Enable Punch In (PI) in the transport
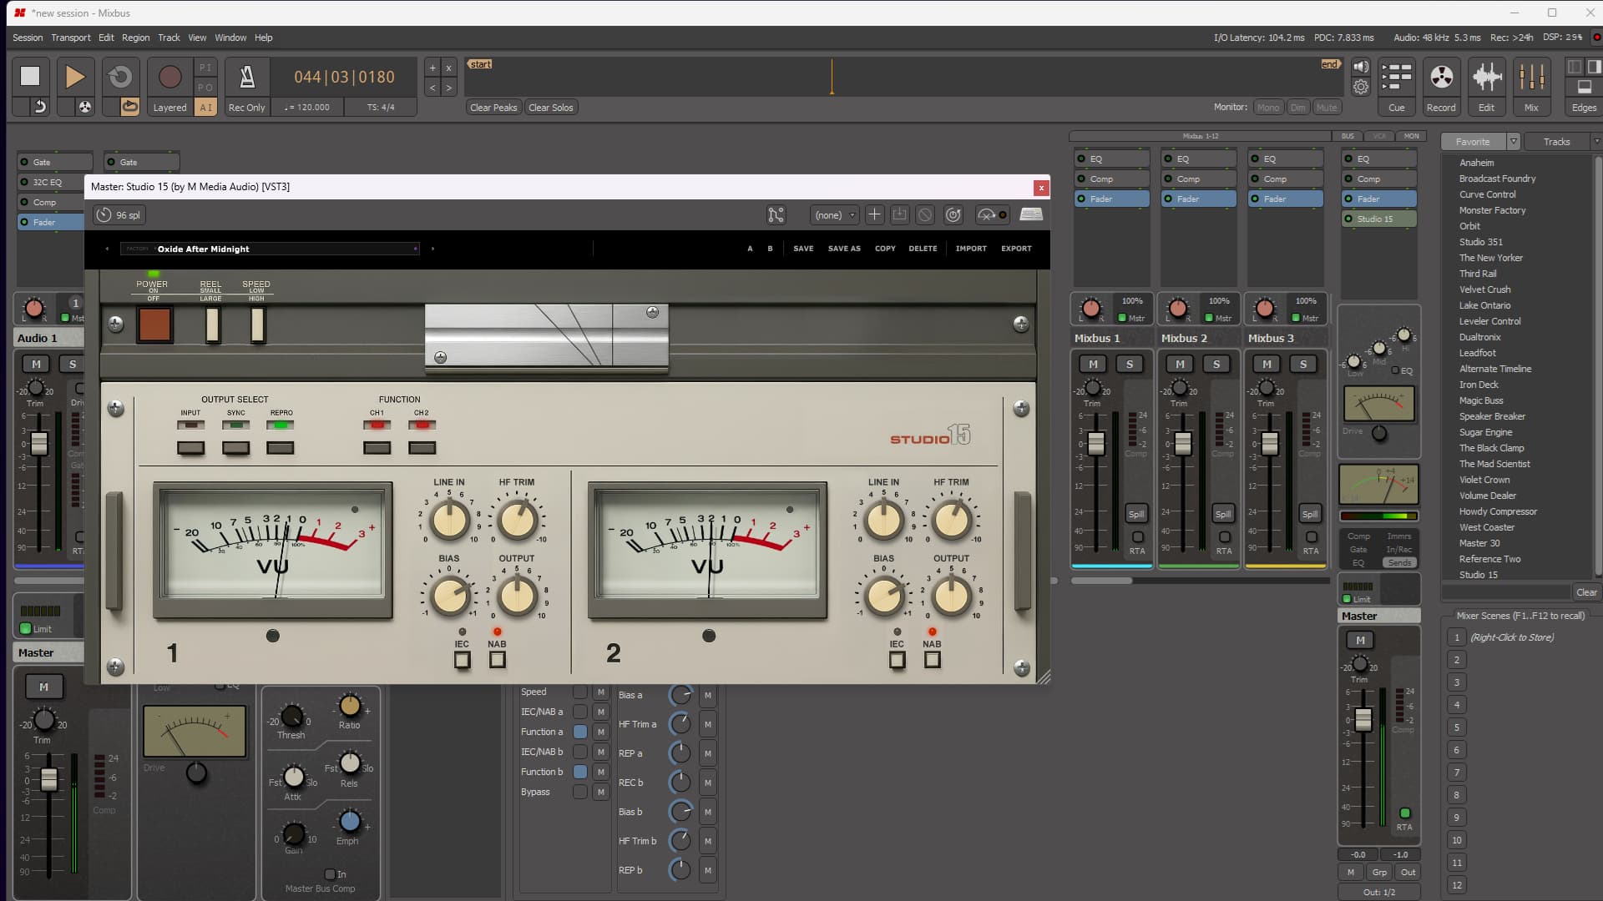This screenshot has width=1603, height=901. click(205, 68)
